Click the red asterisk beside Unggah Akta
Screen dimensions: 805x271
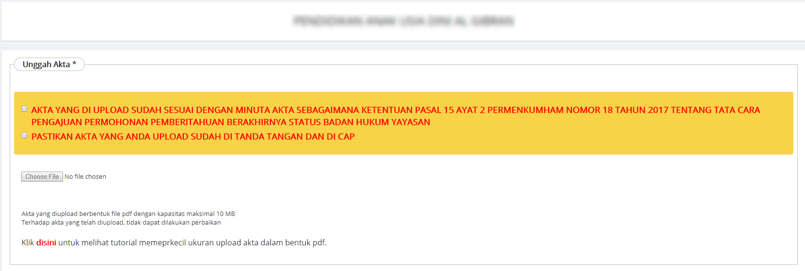[x=74, y=64]
